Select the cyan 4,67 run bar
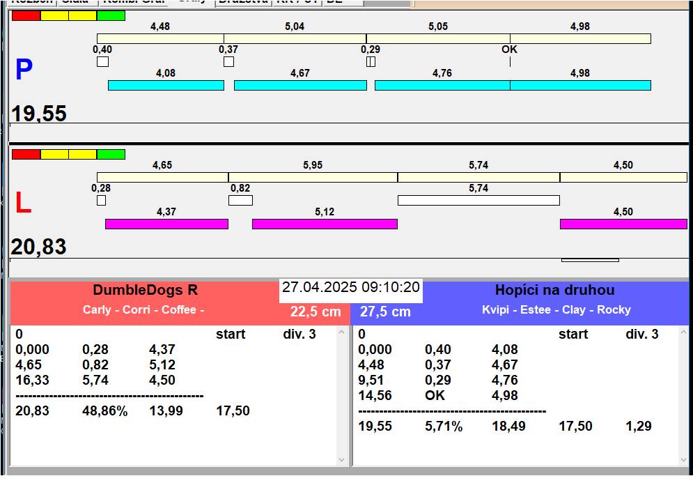The height and width of the screenshot is (499, 693). [300, 85]
